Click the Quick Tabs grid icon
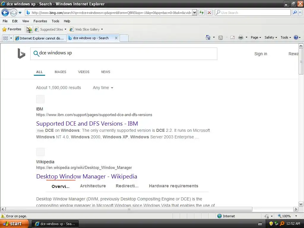 5,38
